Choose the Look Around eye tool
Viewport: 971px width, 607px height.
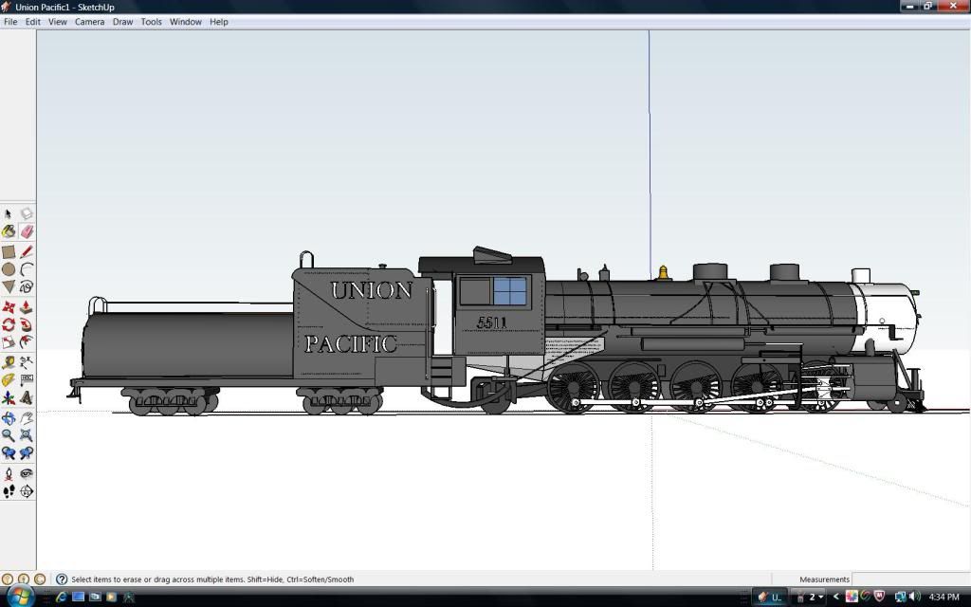tap(26, 474)
